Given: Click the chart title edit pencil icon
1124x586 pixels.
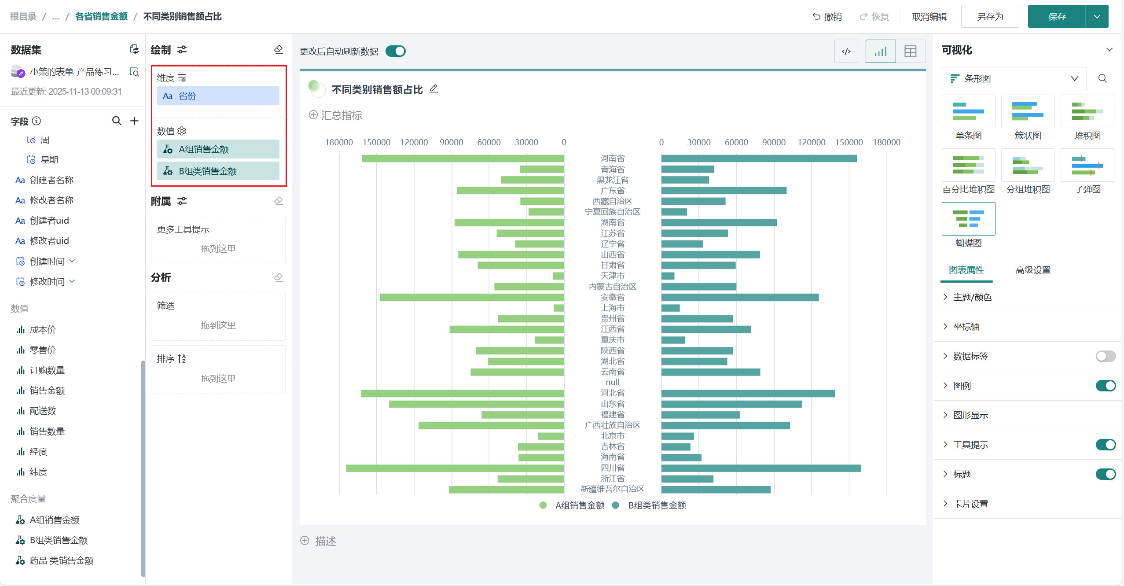Looking at the screenshot, I should tap(434, 88).
